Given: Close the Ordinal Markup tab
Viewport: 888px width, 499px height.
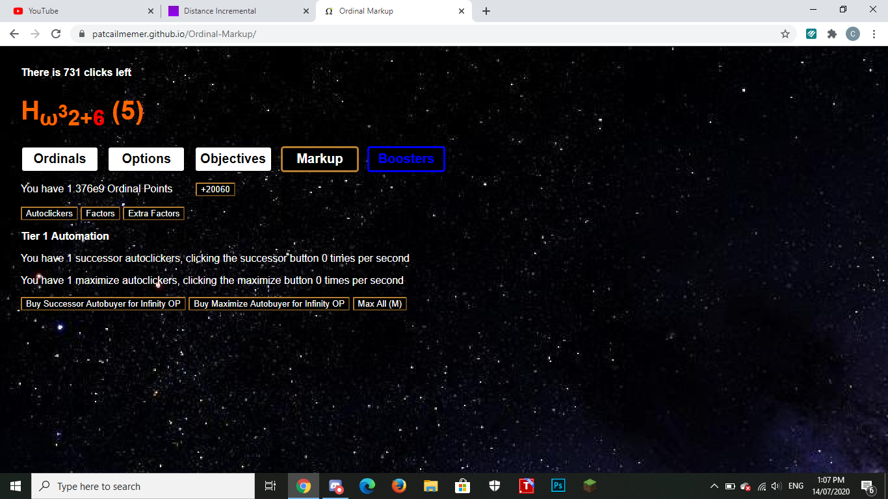Looking at the screenshot, I should (x=462, y=11).
